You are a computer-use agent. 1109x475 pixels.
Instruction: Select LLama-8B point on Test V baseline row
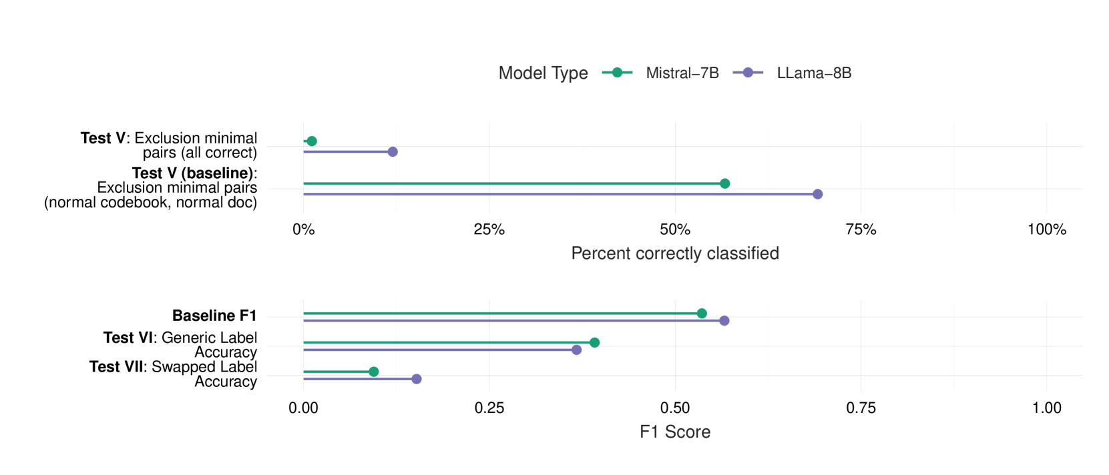click(x=818, y=194)
